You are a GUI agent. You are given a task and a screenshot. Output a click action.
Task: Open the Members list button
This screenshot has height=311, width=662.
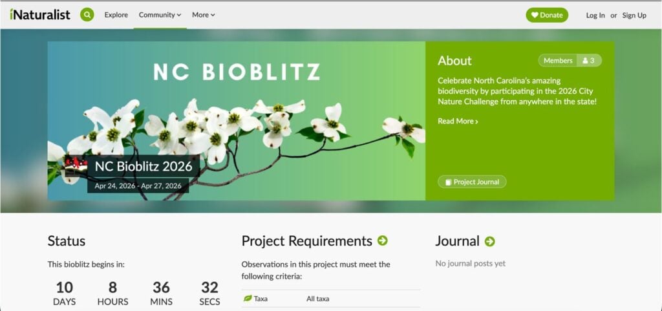tap(570, 60)
